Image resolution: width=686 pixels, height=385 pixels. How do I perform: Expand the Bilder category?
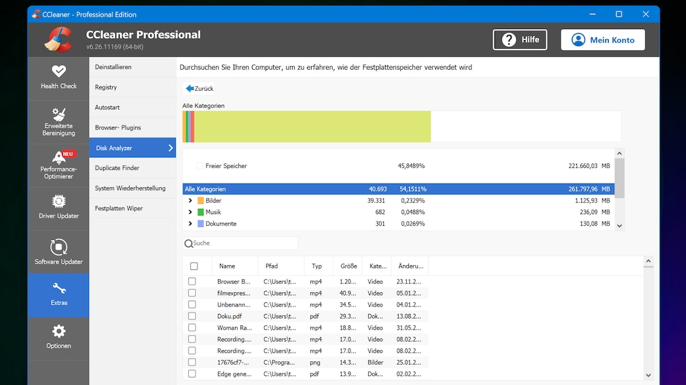pyautogui.click(x=190, y=201)
